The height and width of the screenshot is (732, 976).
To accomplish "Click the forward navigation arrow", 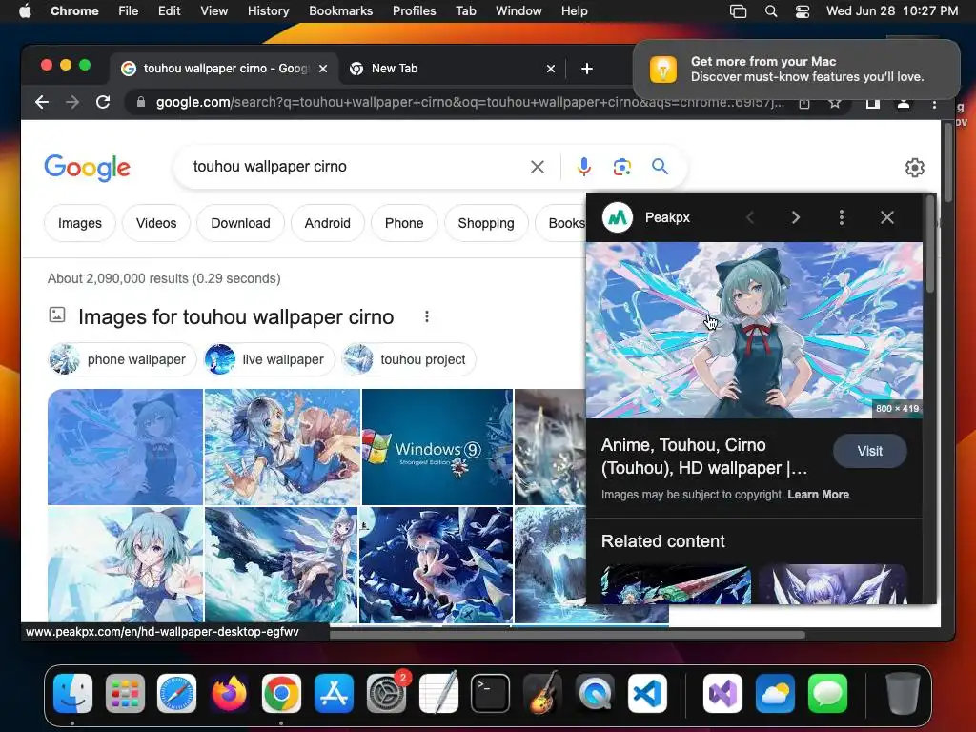I will [x=72, y=102].
